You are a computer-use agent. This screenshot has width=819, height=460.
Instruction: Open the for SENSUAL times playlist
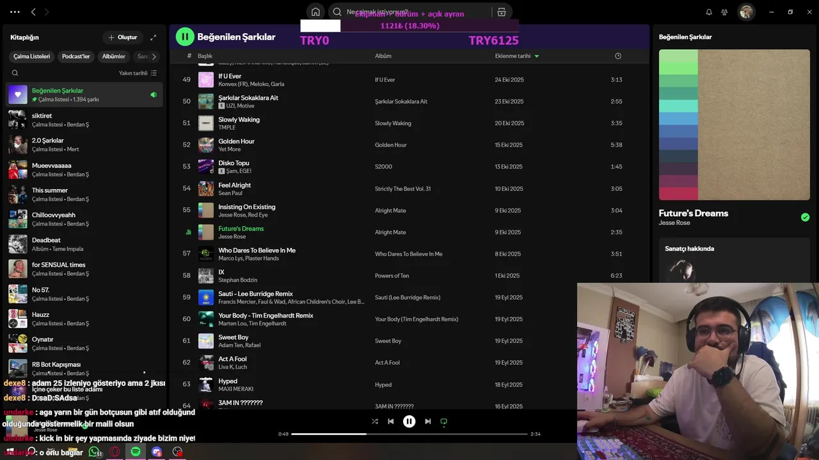click(84, 269)
